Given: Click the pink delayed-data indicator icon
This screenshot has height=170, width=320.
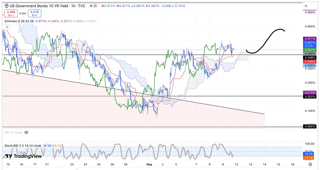Looking at the screenshot, I should coord(96,6).
